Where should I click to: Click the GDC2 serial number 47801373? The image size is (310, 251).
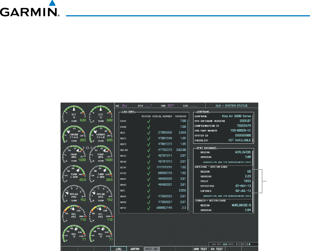tap(165, 144)
